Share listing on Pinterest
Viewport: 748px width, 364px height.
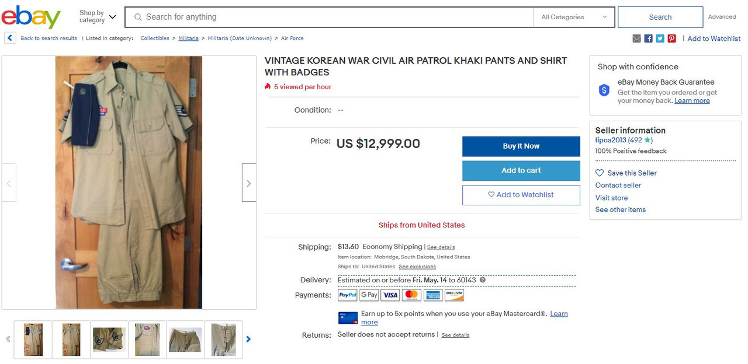[x=671, y=38]
